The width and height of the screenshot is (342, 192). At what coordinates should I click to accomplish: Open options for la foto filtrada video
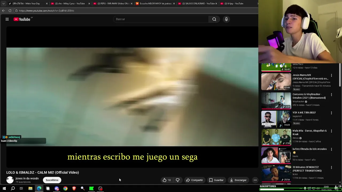click(331, 149)
